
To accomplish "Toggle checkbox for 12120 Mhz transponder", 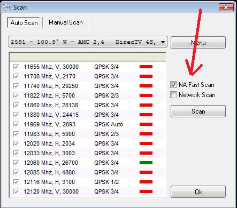I will 16,191.
